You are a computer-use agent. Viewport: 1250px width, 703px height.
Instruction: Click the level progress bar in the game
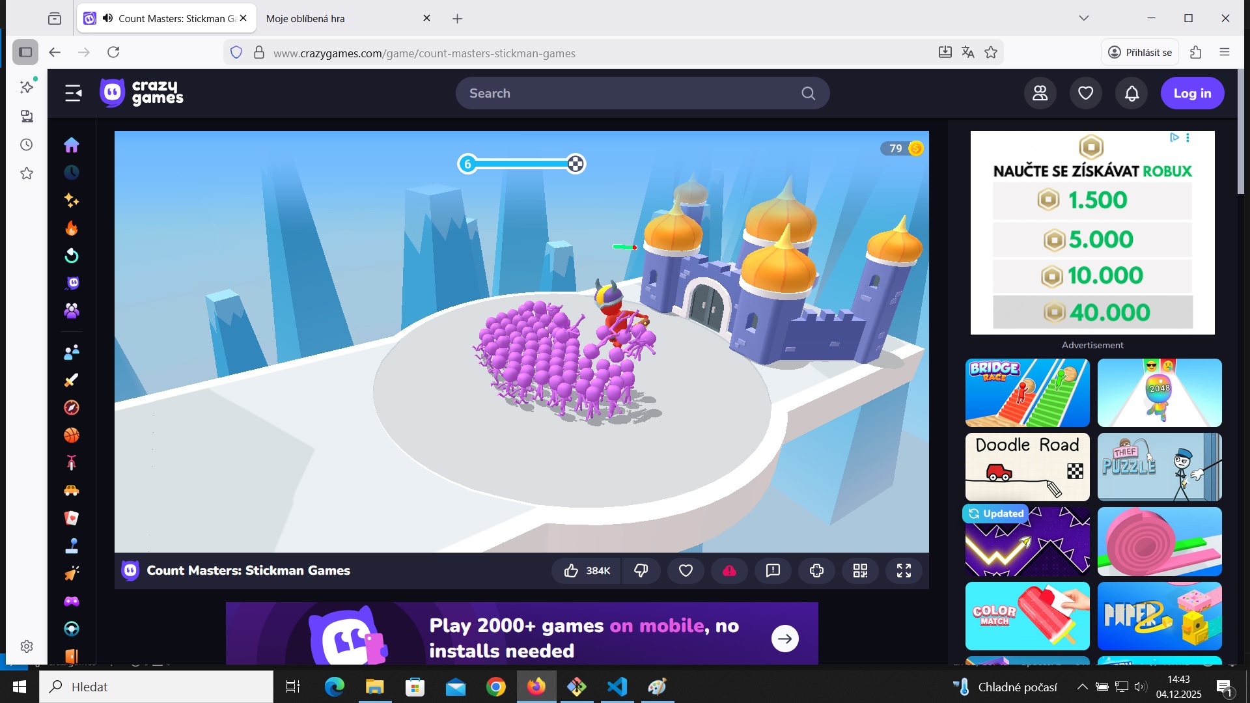pos(521,164)
